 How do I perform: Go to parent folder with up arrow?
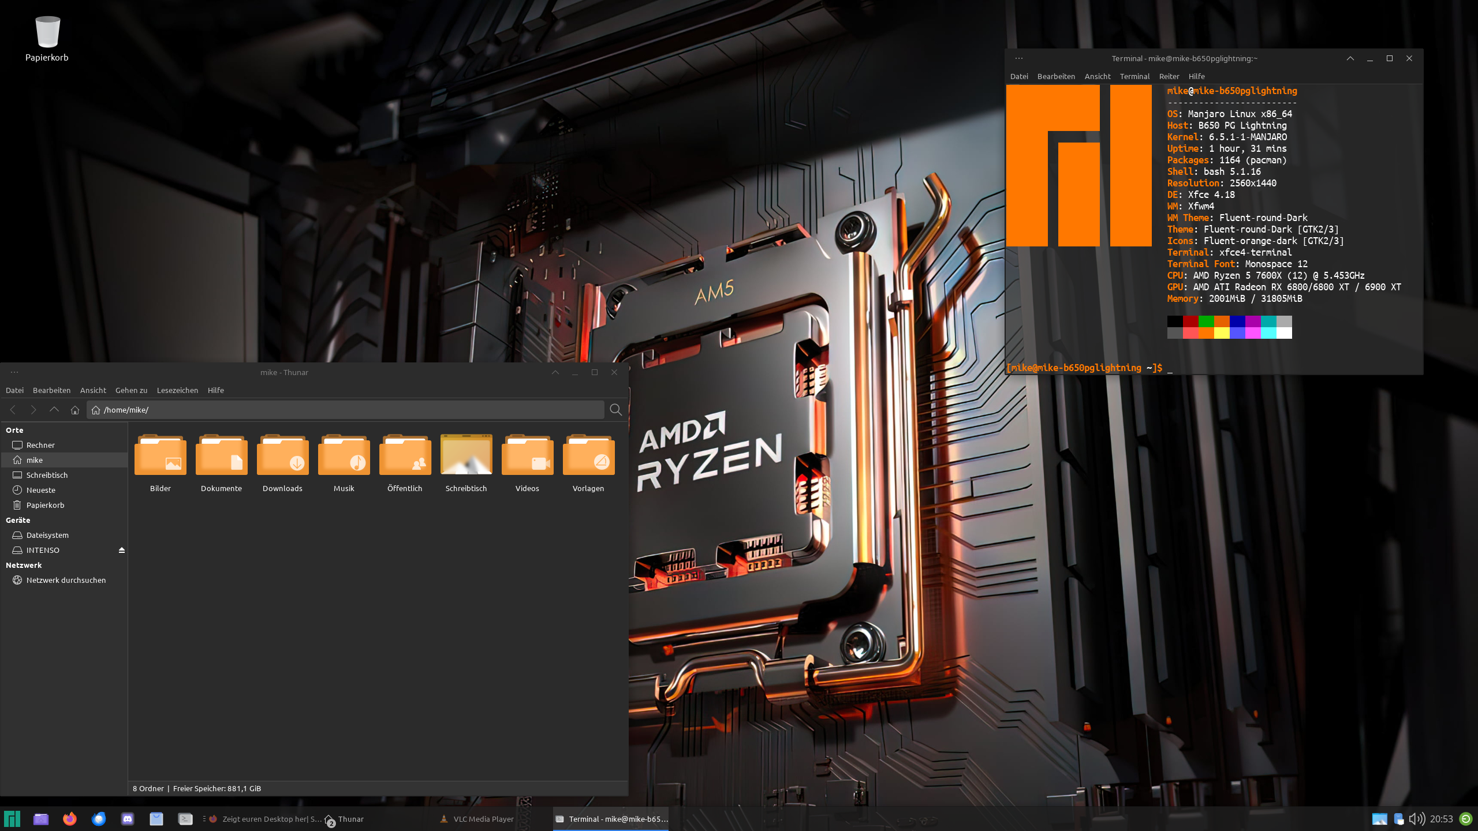[54, 410]
